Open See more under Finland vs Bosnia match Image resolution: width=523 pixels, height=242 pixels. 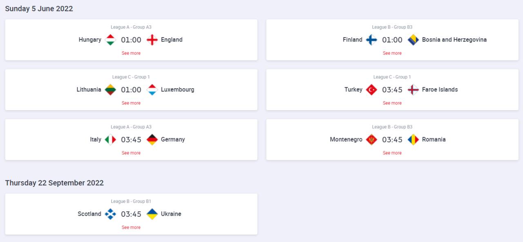[x=392, y=53]
